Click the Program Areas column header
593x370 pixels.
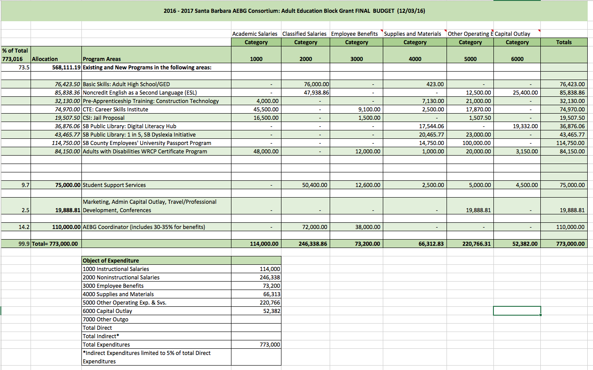click(102, 59)
